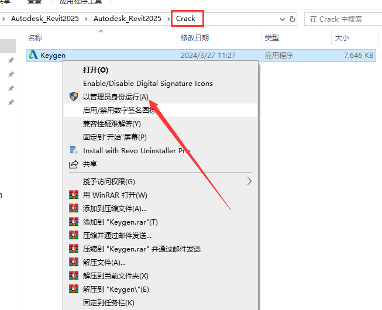Refresh the folder via address bar button
The height and width of the screenshot is (310, 382).
click(x=292, y=19)
